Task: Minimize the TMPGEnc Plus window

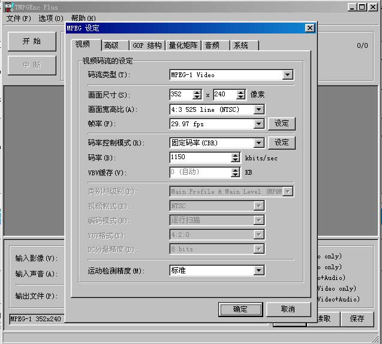Action: (352, 7)
